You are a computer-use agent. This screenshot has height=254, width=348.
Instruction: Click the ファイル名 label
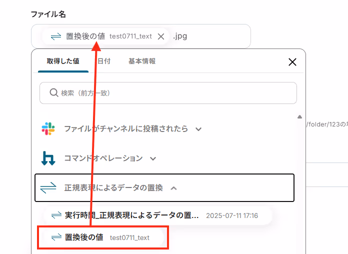48,14
